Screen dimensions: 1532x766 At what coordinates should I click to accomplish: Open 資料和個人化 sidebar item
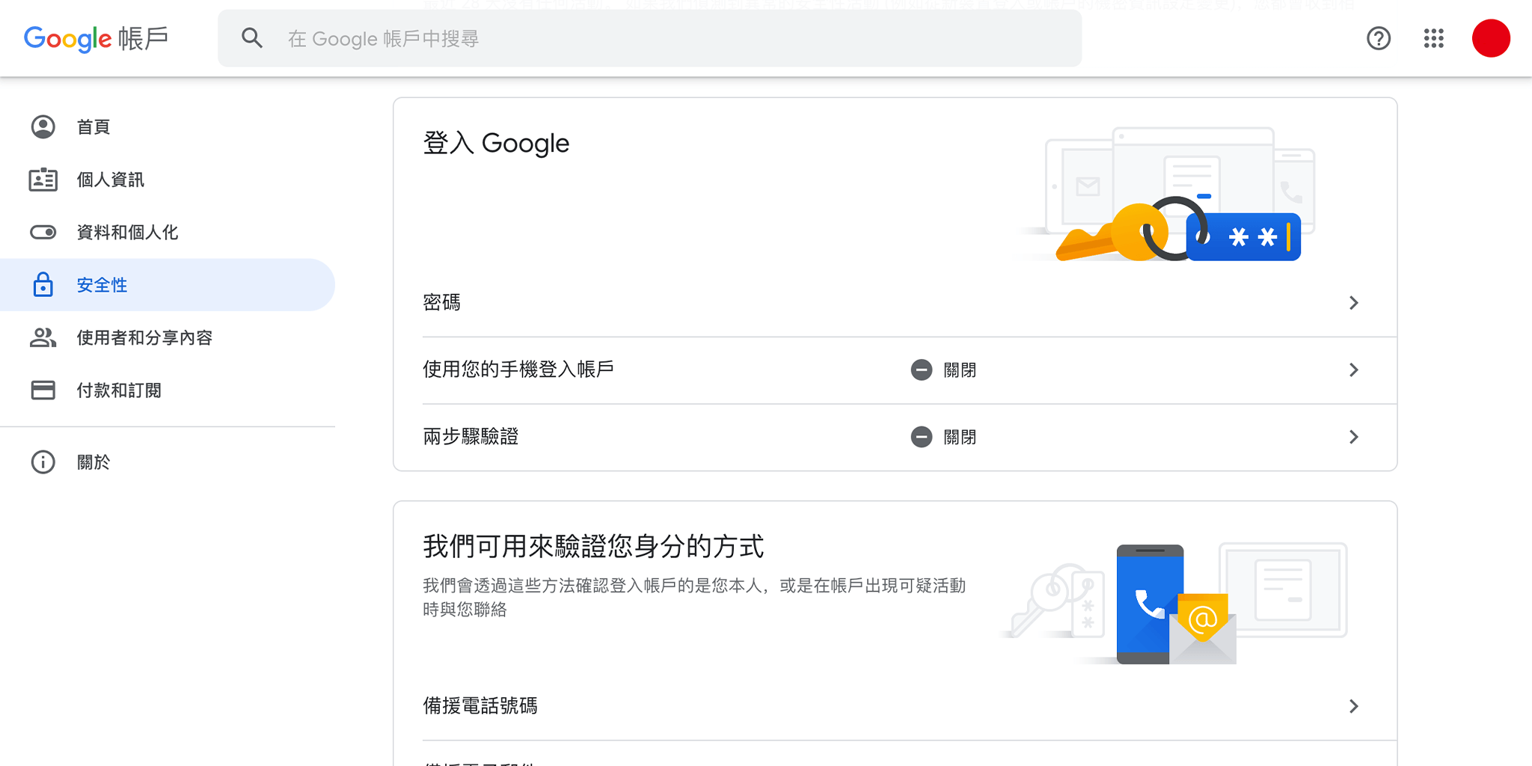pyautogui.click(x=168, y=232)
